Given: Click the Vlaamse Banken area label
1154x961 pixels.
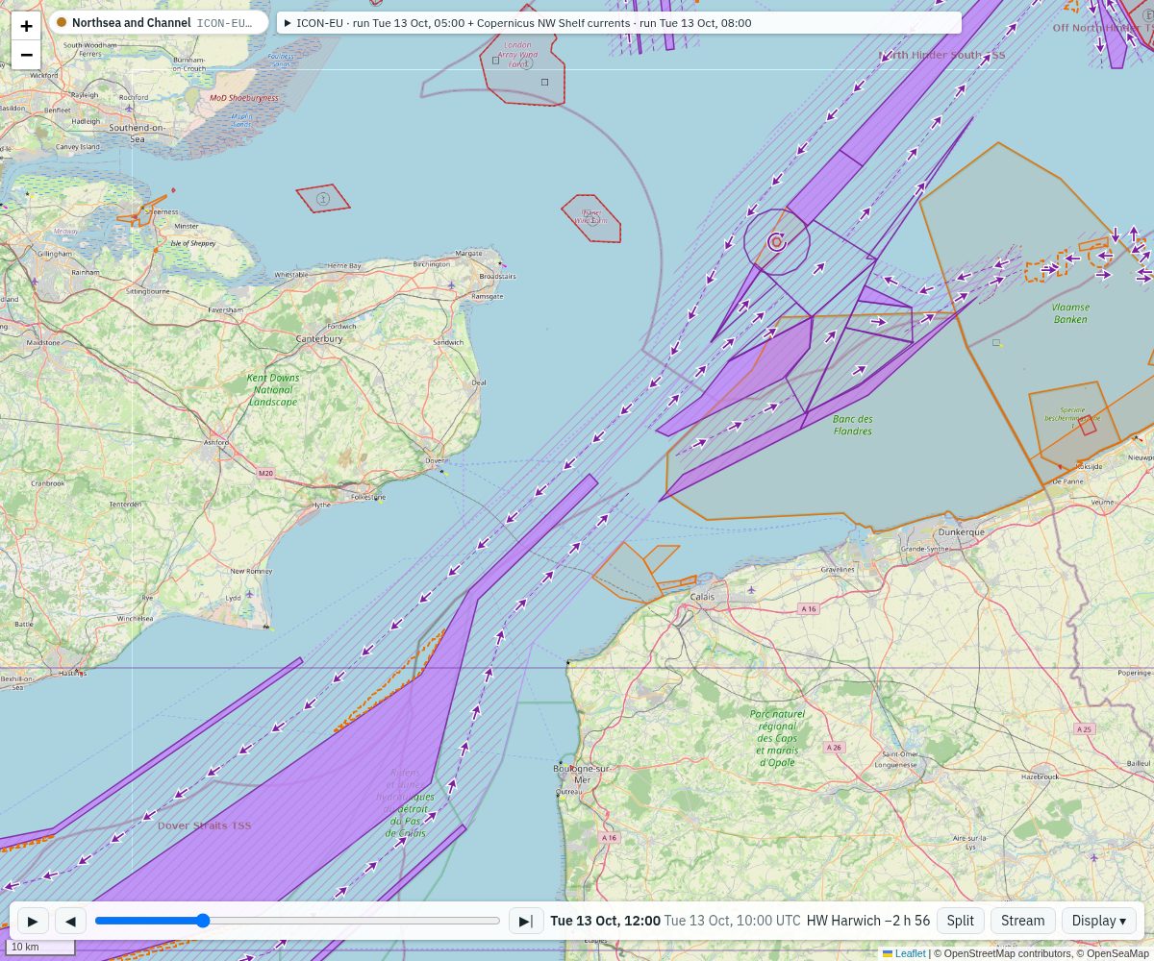Looking at the screenshot, I should point(1070,313).
